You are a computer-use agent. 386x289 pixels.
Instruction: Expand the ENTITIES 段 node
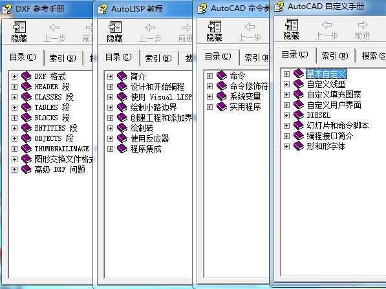pyautogui.click(x=14, y=128)
